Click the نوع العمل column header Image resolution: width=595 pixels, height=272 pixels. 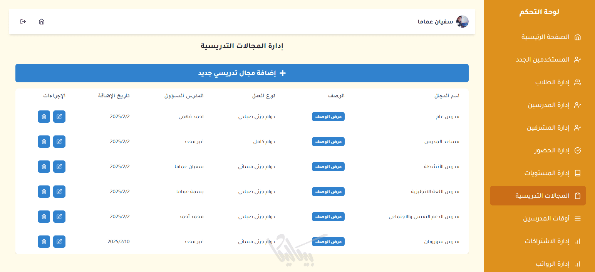(x=263, y=95)
